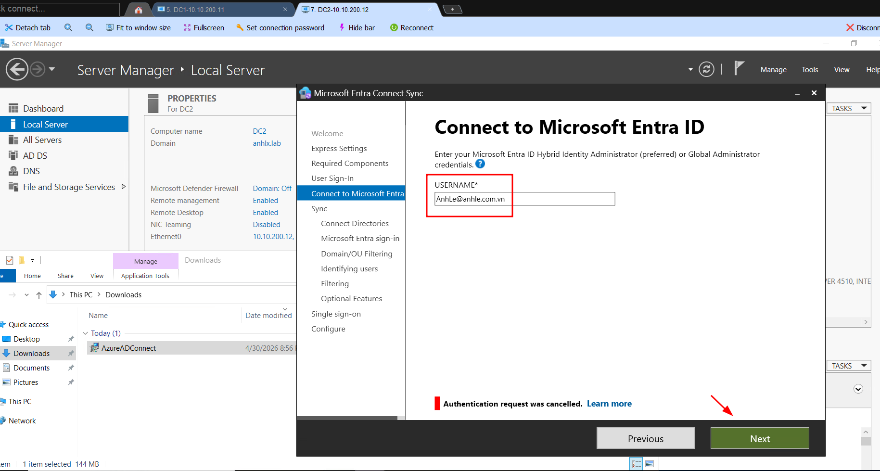The image size is (880, 471).
Task: Open Desktop in Quick access
Action: tap(26, 339)
